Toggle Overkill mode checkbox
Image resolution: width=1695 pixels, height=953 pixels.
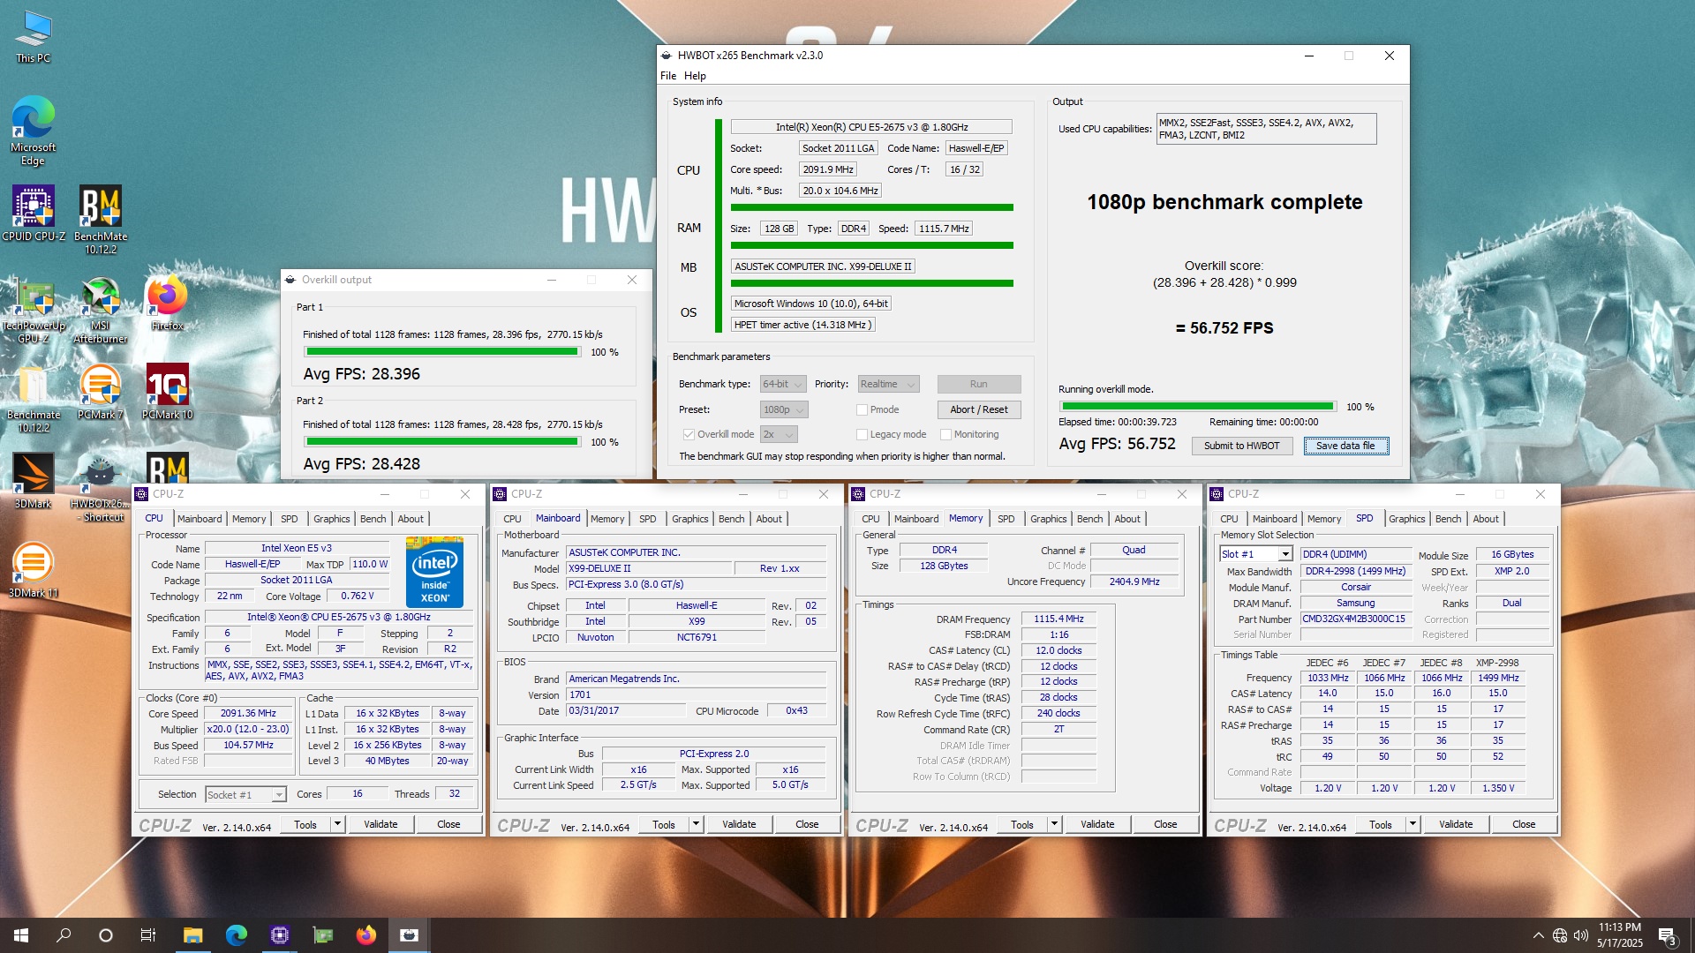tap(689, 434)
